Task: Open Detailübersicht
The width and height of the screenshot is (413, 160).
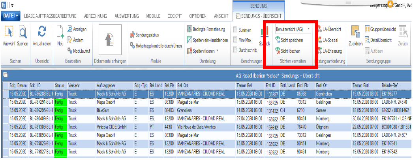Action: pos(378,40)
